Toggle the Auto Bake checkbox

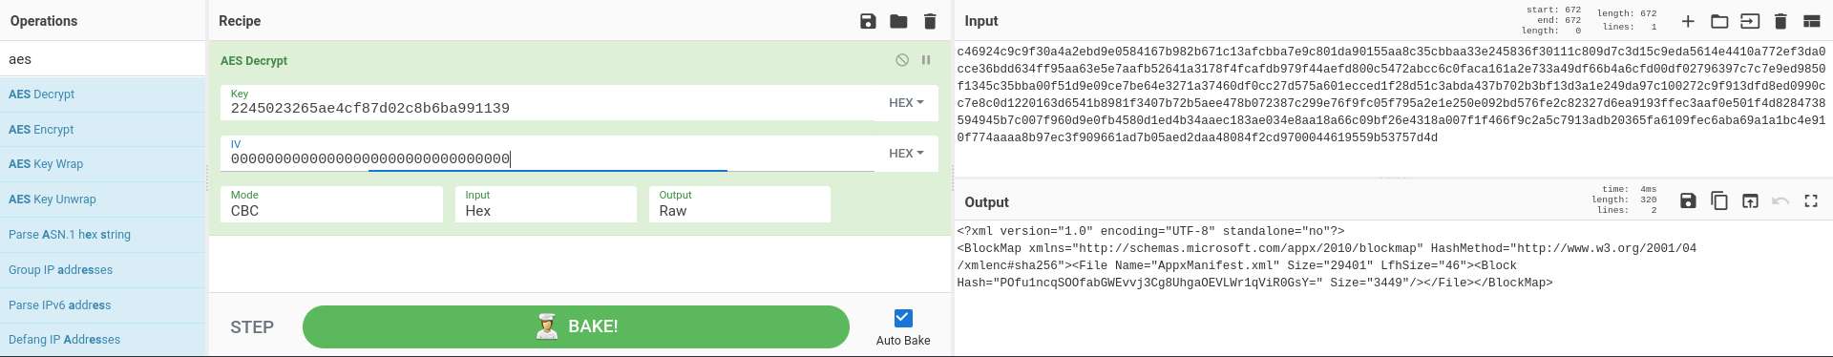(903, 318)
